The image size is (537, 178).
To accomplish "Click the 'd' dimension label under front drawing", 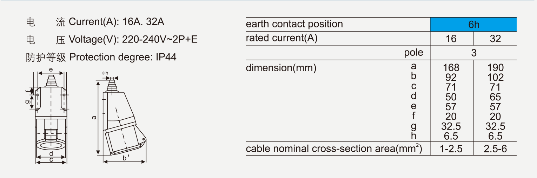I will click(51, 153).
